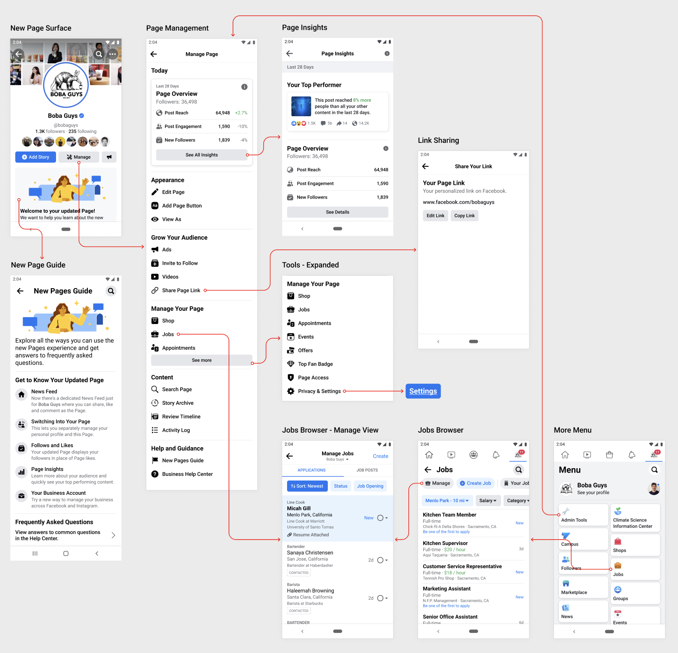Click Manage button on Boba Guys page

79,157
